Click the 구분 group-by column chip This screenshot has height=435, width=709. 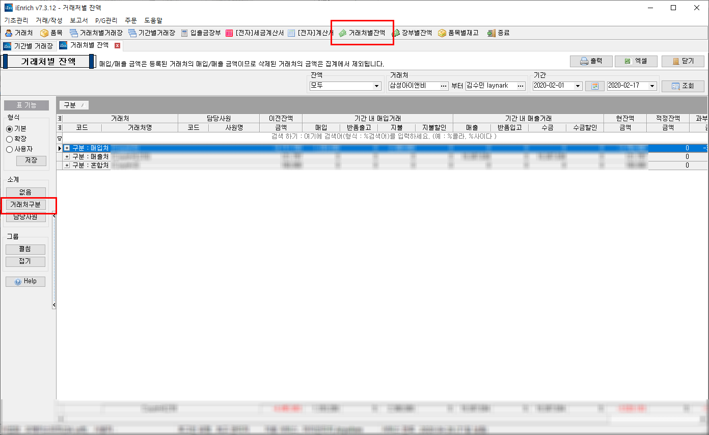click(x=74, y=105)
